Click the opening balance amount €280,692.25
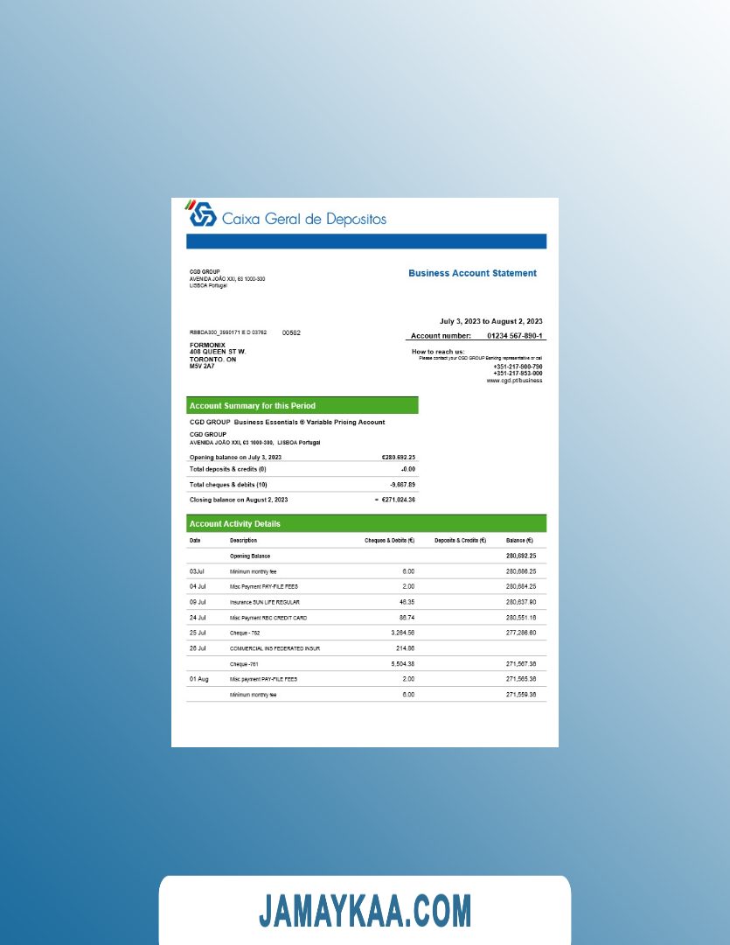The image size is (730, 945). pyautogui.click(x=398, y=458)
